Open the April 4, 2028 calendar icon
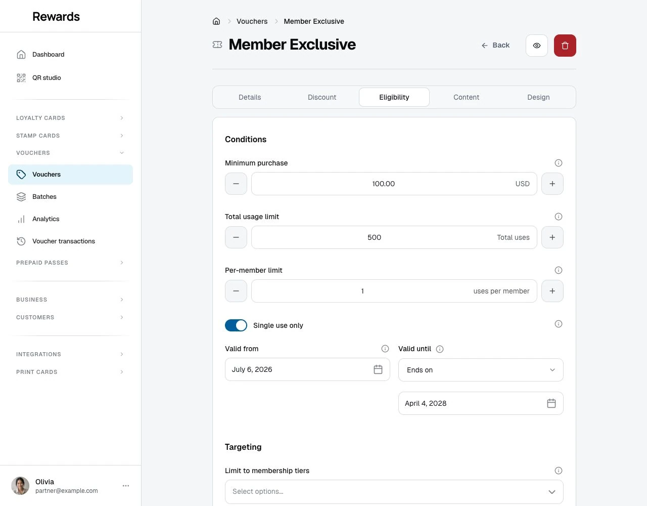 [551, 403]
